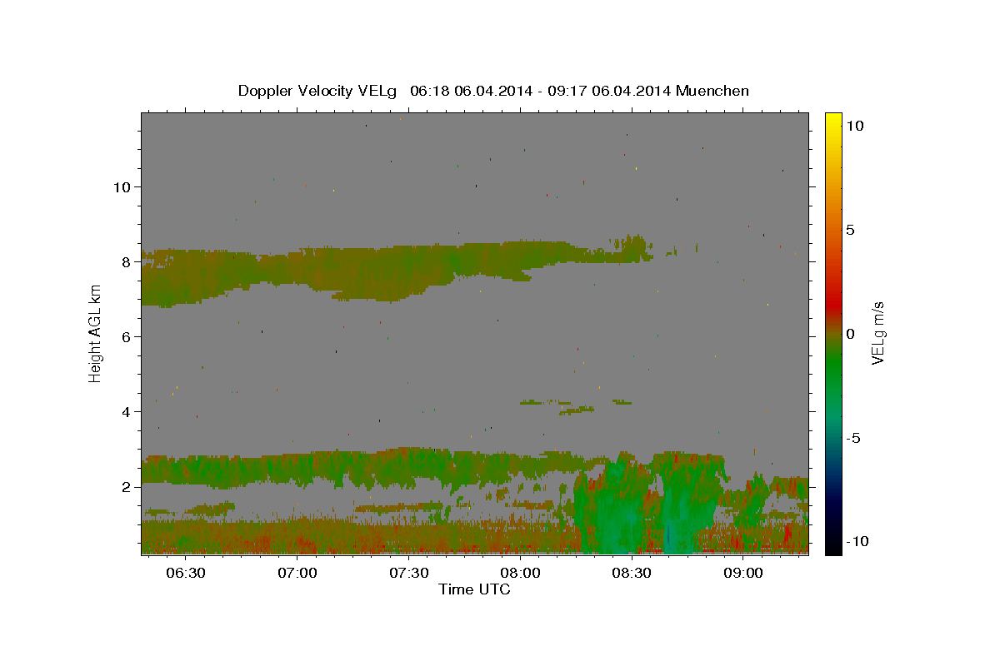Click the colorbar label VELg m/s

[x=877, y=333]
